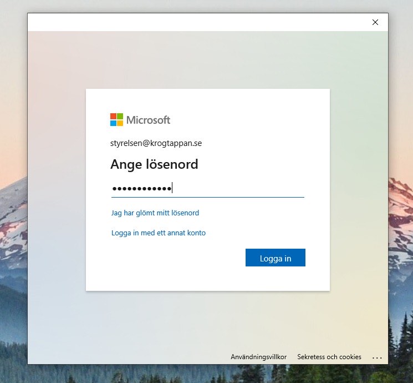The width and height of the screenshot is (413, 383).
Task: Click the Logga in button
Action: pos(275,258)
